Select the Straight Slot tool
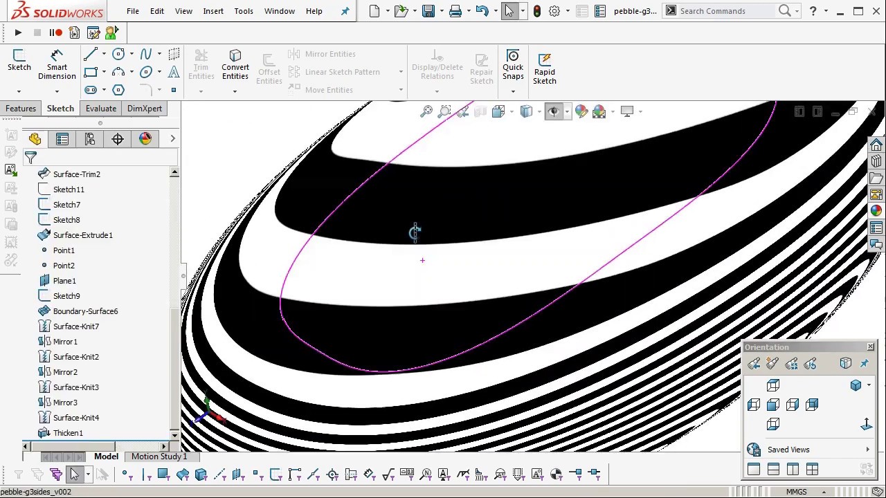The width and height of the screenshot is (886, 498). (x=90, y=90)
